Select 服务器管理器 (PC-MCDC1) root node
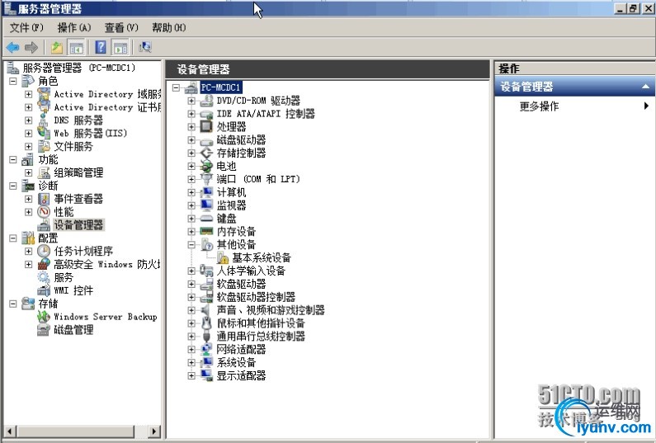Screen dimensions: 656x443 pos(79,68)
